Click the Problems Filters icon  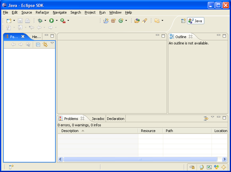click(206, 118)
